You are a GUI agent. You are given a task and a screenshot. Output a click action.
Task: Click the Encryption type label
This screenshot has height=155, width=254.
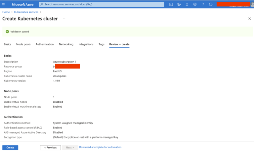(13, 137)
